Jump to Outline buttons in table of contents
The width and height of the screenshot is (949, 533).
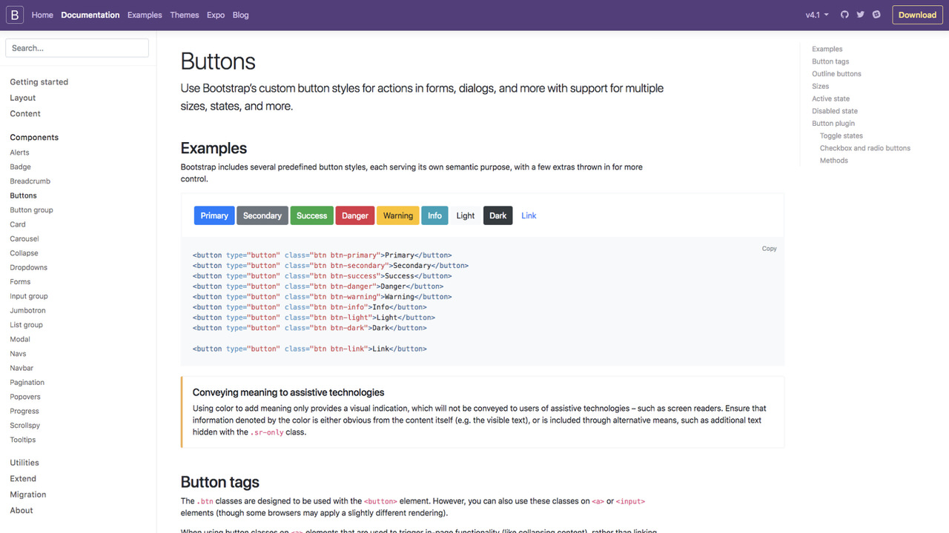click(x=836, y=74)
